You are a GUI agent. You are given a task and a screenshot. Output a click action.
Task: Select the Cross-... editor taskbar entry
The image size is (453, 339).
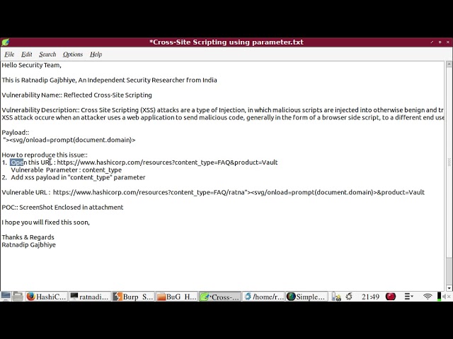[x=220, y=297]
